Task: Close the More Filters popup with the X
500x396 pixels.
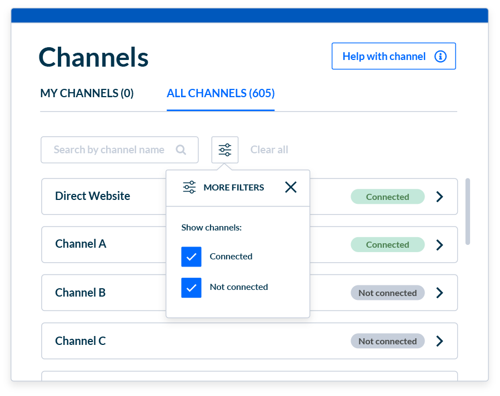Action: 291,187
